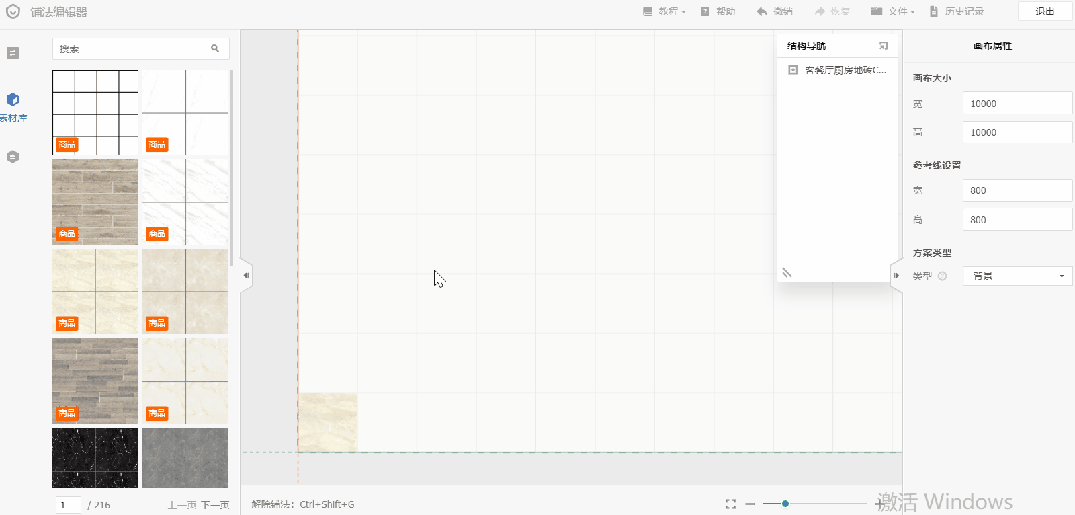Open the 文件 file menu

(x=893, y=11)
